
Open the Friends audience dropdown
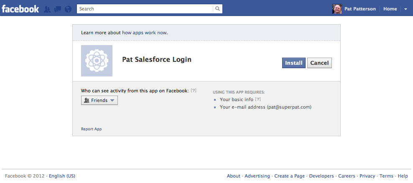tap(99, 100)
